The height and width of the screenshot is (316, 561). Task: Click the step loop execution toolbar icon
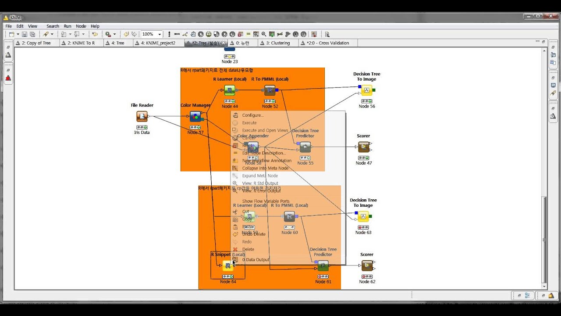click(303, 34)
